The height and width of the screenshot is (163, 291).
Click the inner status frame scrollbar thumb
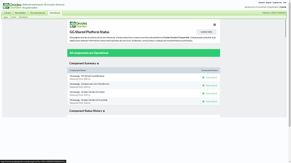coord(286,28)
